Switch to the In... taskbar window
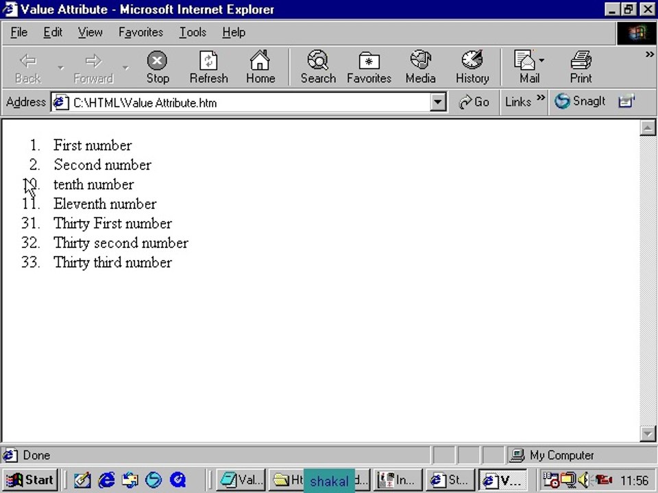 click(x=398, y=479)
